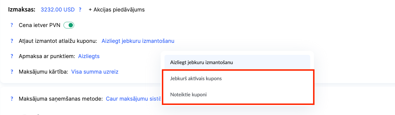This screenshot has height=115, width=395.
Task: Click the 'Atļaut izmantot atlaižu kuponu:' label
Action: (x=58, y=41)
